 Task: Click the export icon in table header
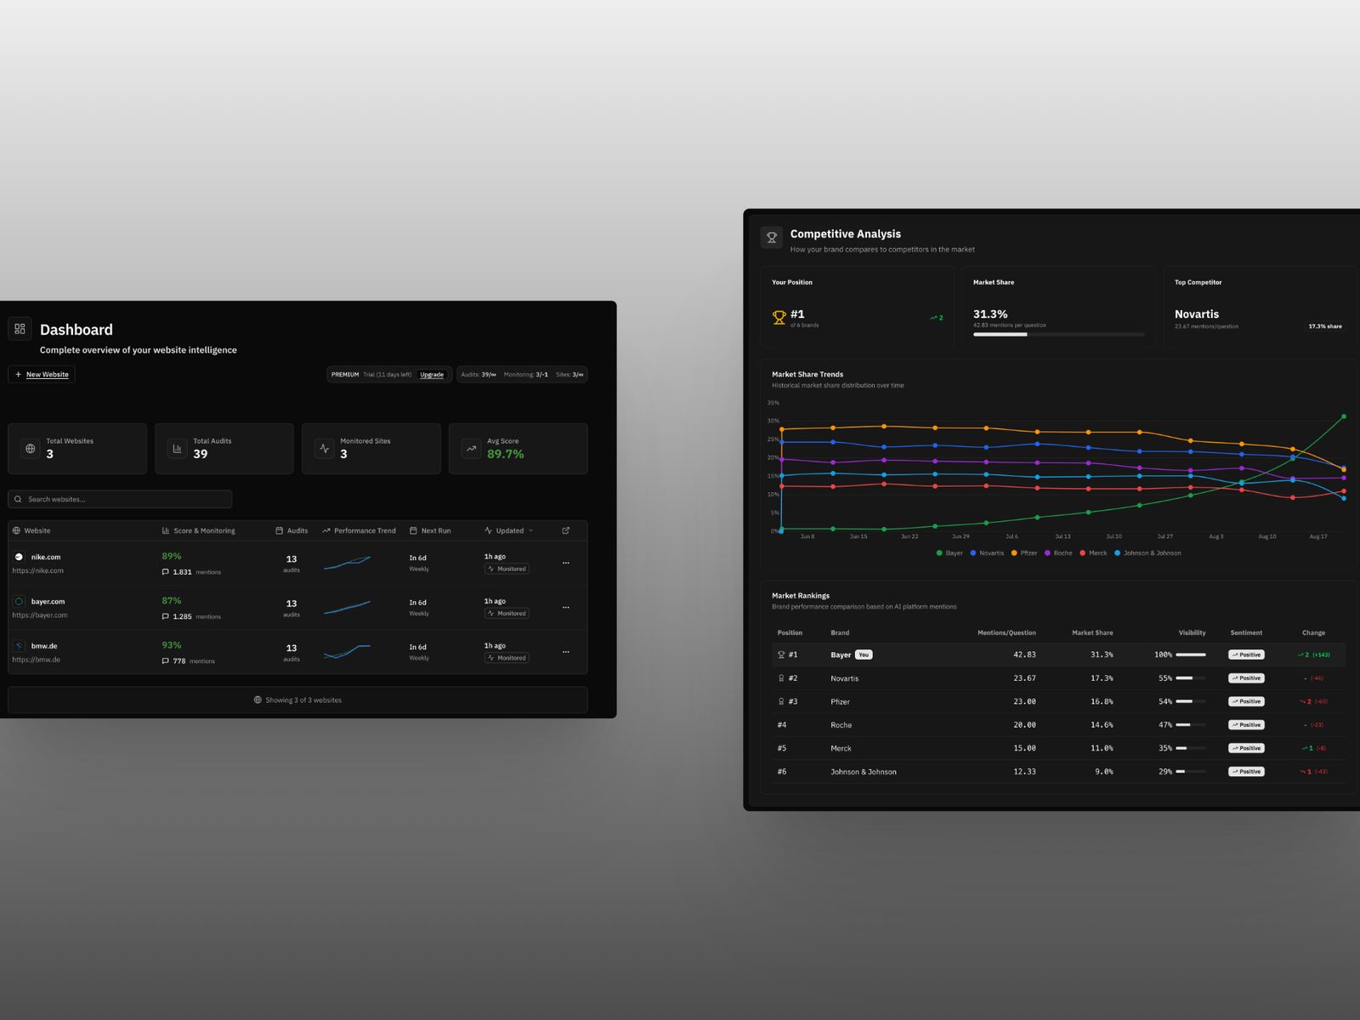click(x=566, y=530)
